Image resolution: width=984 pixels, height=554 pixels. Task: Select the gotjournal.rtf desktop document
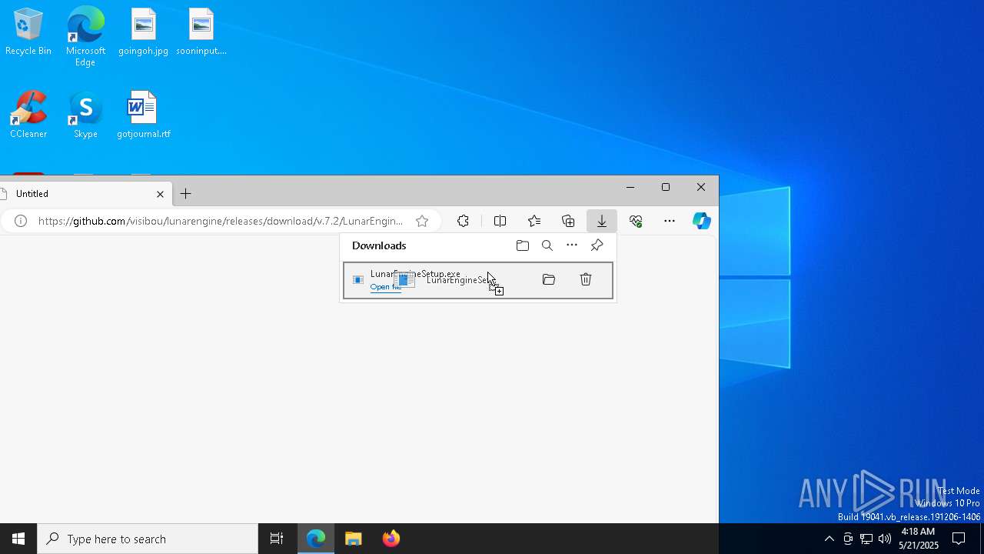point(143,115)
